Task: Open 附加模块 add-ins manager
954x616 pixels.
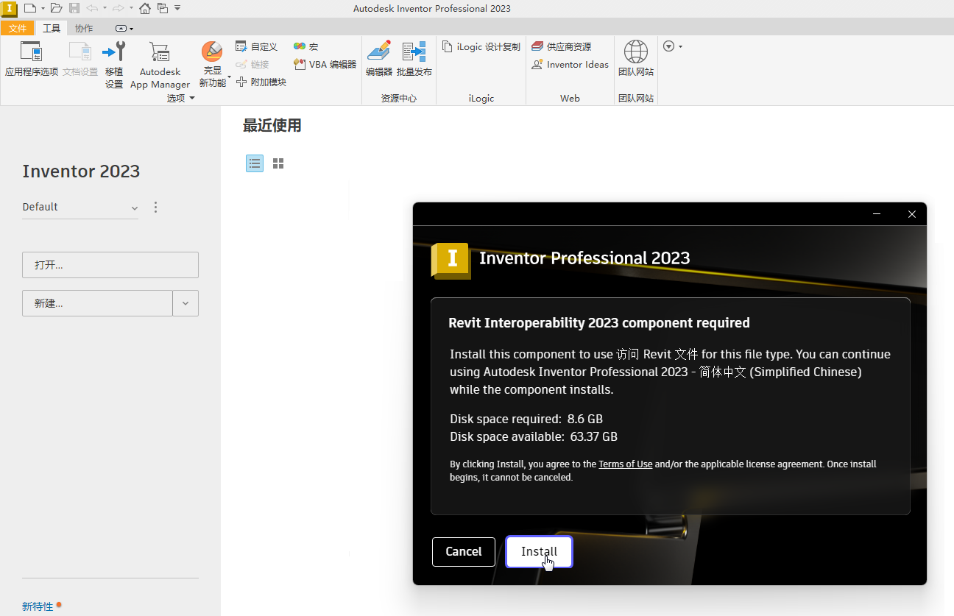Action: tap(261, 82)
